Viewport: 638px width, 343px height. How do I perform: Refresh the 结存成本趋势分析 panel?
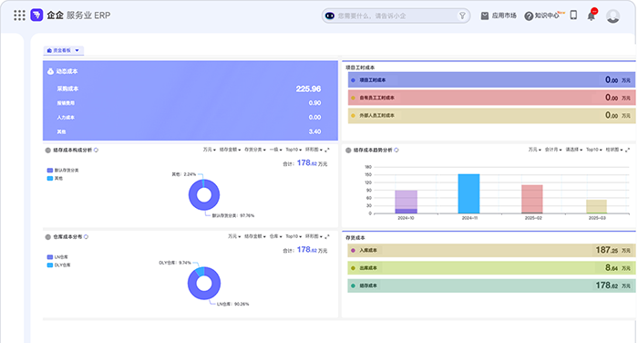pos(396,150)
